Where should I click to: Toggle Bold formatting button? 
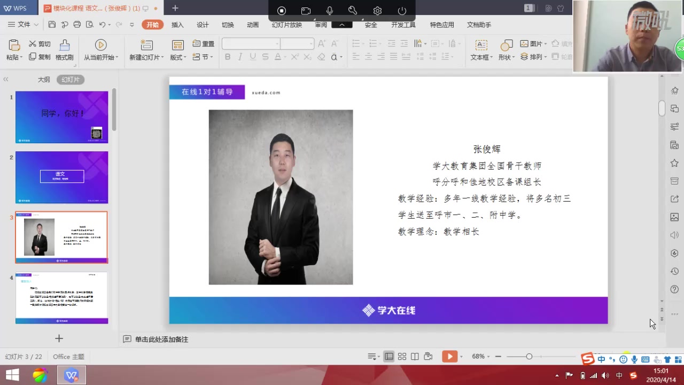click(228, 57)
